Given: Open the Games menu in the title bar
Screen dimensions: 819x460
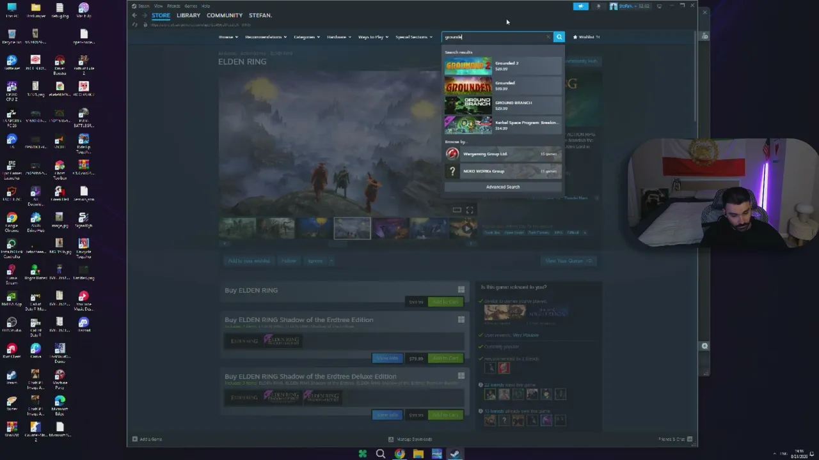Looking at the screenshot, I should tap(191, 6).
